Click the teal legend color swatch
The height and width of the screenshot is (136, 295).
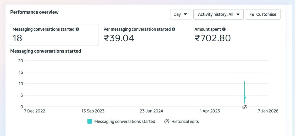[90, 121]
